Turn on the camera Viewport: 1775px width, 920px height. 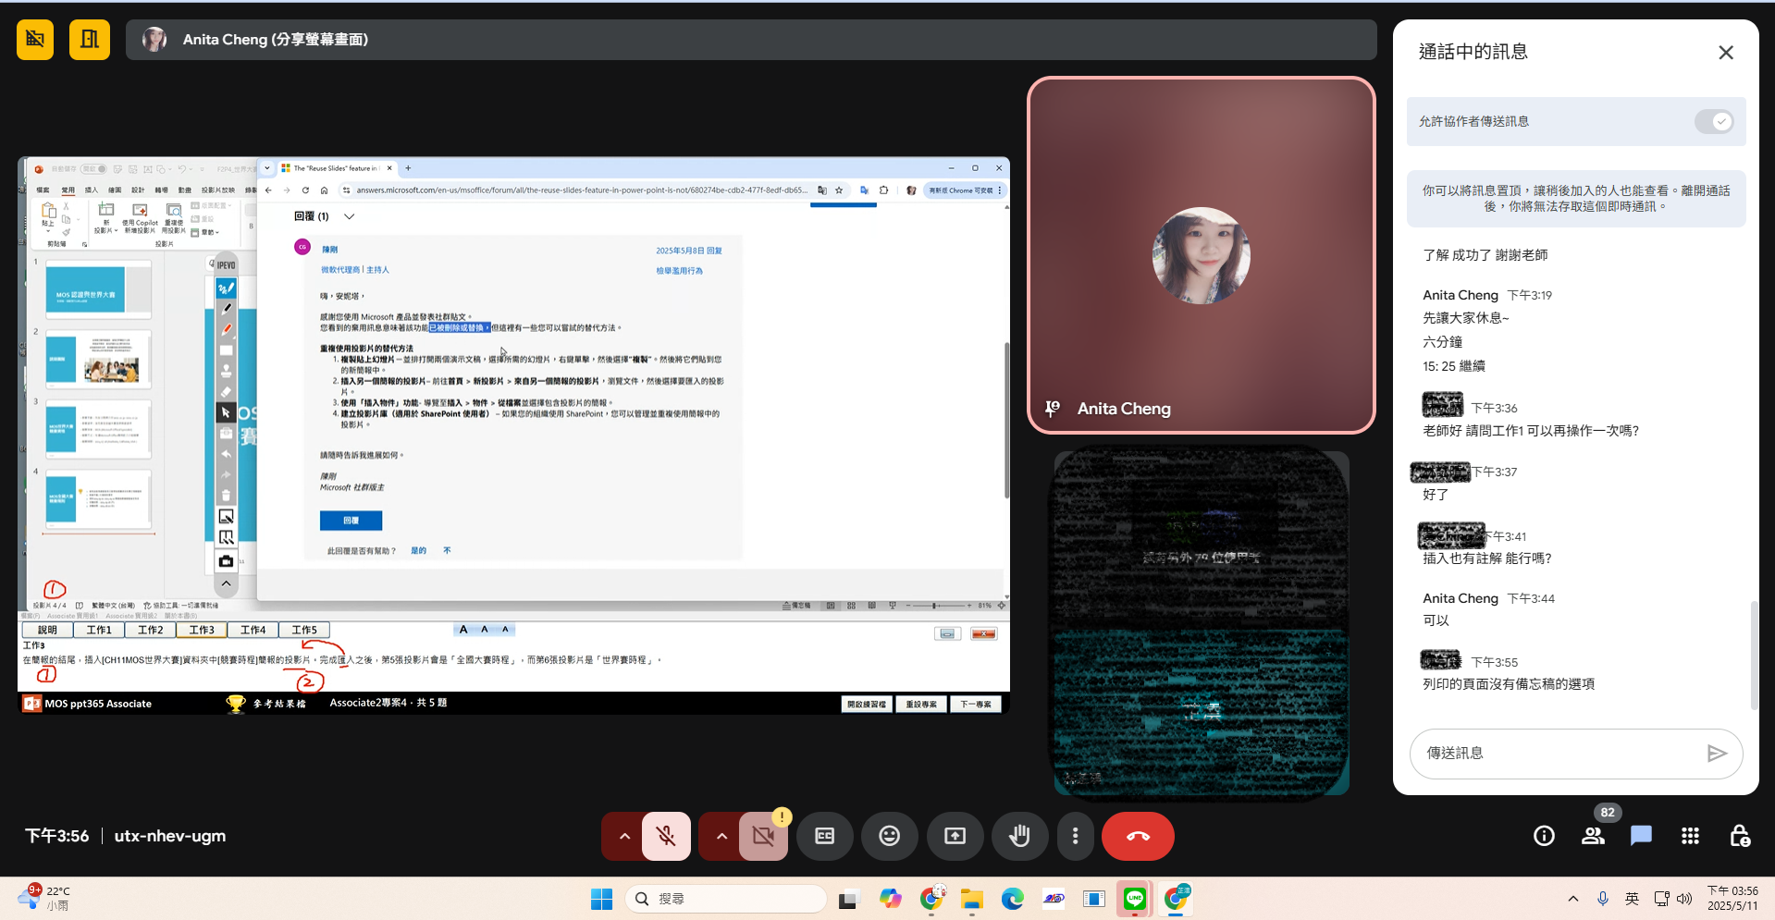(763, 836)
